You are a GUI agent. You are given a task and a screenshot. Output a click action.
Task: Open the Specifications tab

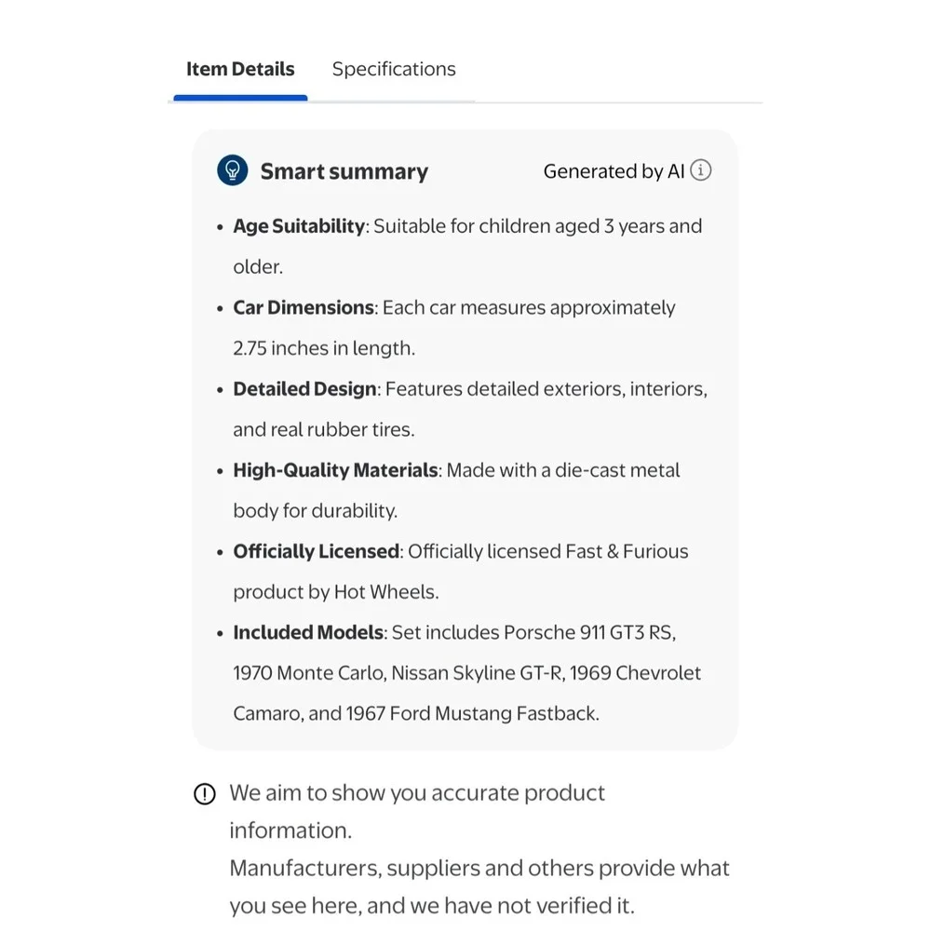coord(394,69)
